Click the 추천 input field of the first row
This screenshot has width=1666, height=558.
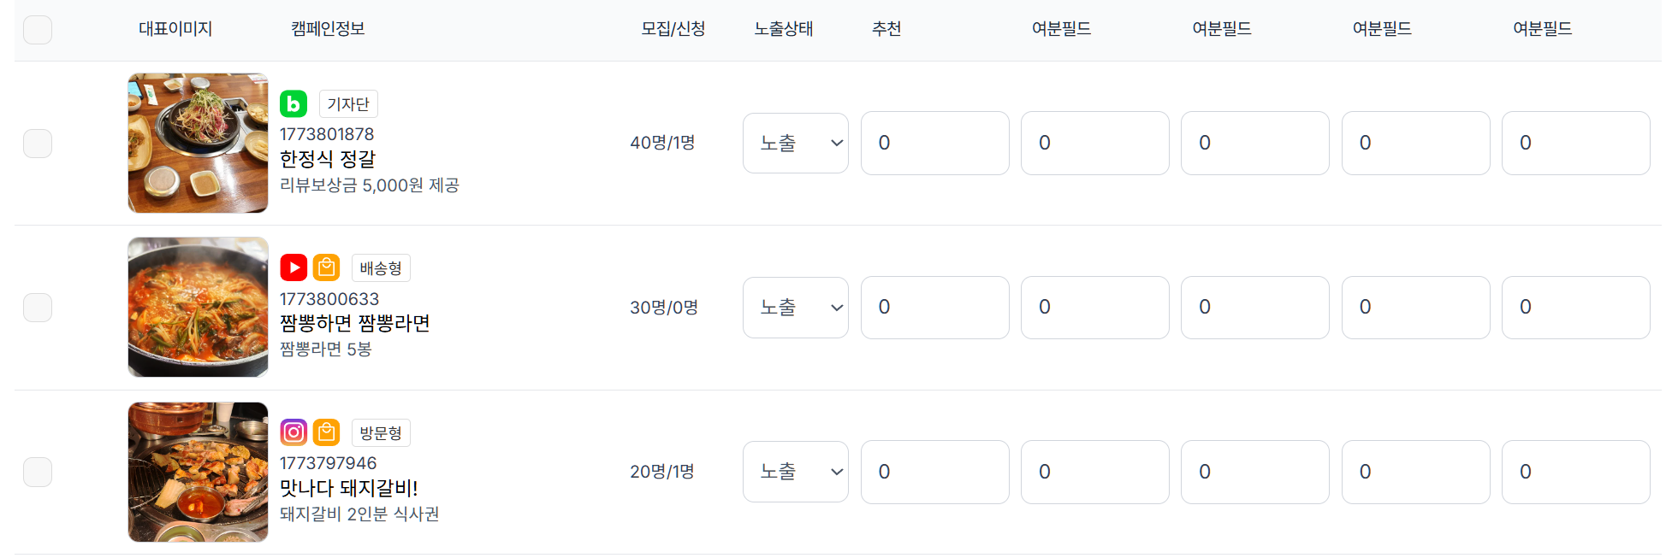[934, 143]
